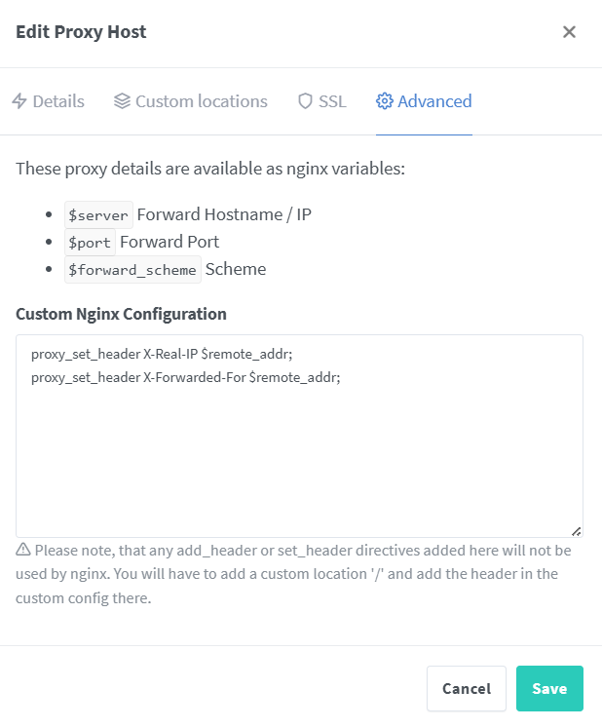Click the warning triangle icon before the note

pyautogui.click(x=23, y=551)
